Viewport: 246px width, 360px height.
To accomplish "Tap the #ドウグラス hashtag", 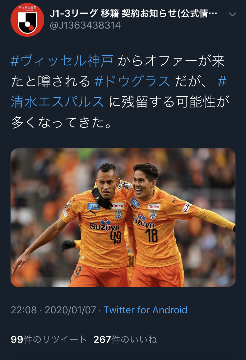I will coord(132,81).
